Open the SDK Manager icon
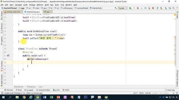The image size is (179, 100). tap(166, 8)
